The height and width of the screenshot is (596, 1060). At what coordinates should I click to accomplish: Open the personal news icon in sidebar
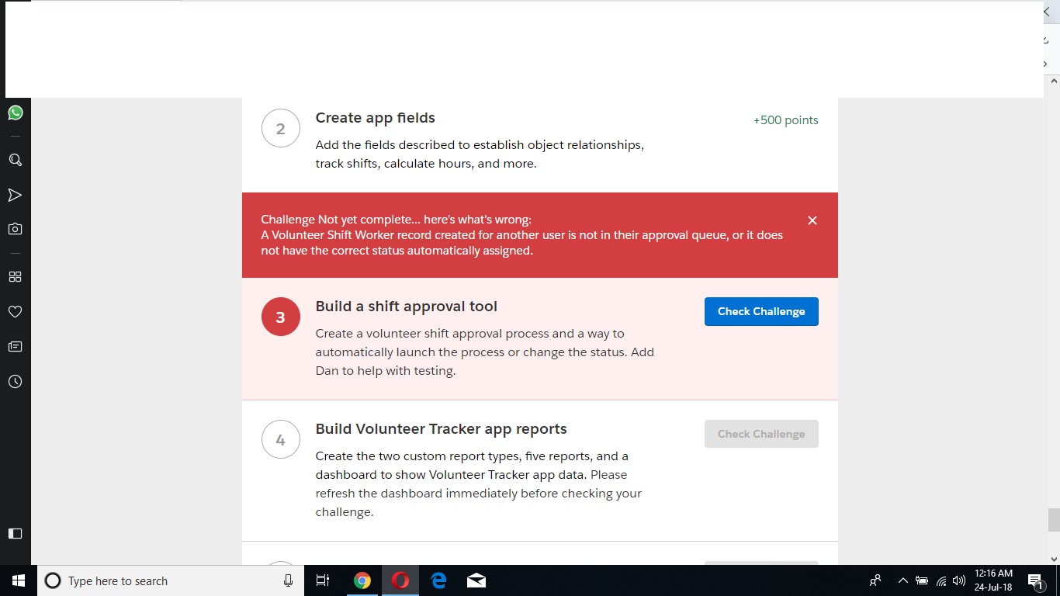point(16,346)
